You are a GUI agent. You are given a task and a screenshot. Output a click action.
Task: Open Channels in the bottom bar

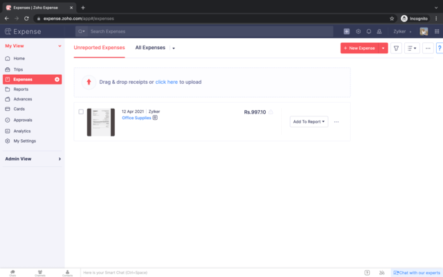40,273
